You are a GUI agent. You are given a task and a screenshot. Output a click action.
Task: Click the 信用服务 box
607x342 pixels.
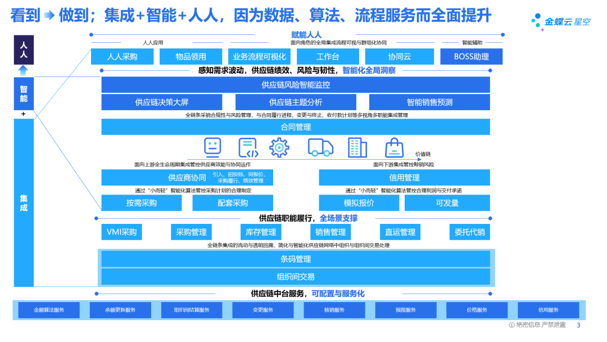point(549,310)
